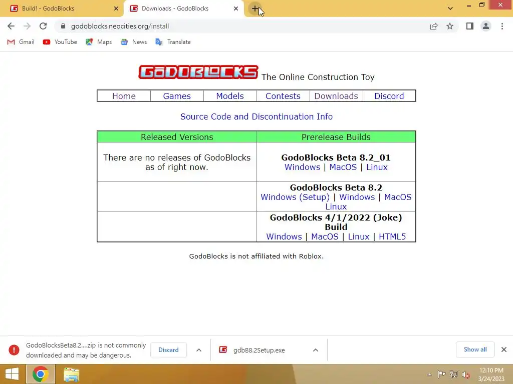
Task: Click Chrome icon in taskbar
Action: pos(41,374)
